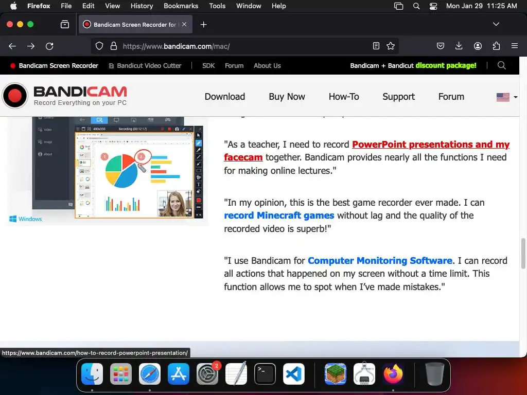The height and width of the screenshot is (395, 527).
Task: Follow PowerPoint presentations and my facecam link
Action: click(x=431, y=145)
